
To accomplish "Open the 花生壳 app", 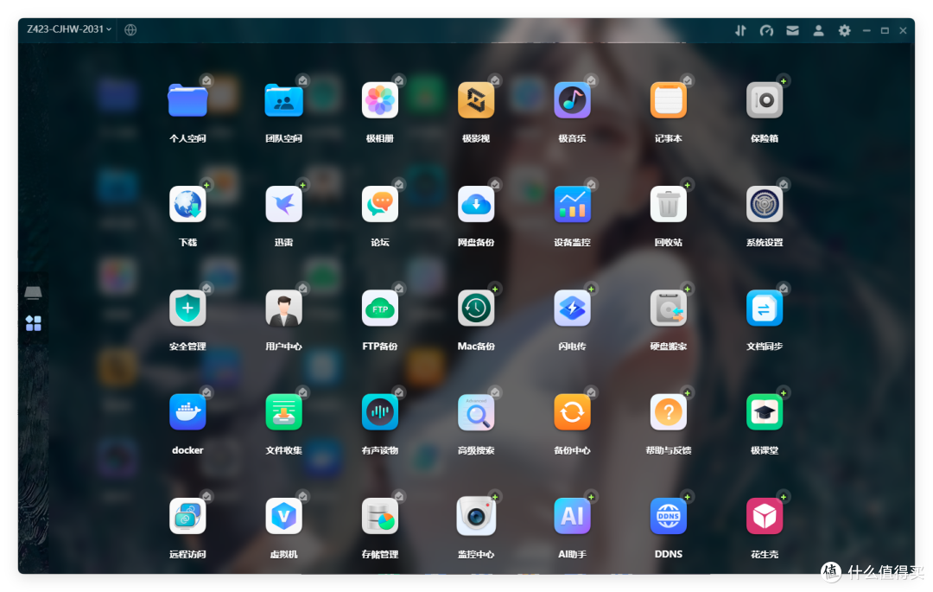I will click(765, 516).
